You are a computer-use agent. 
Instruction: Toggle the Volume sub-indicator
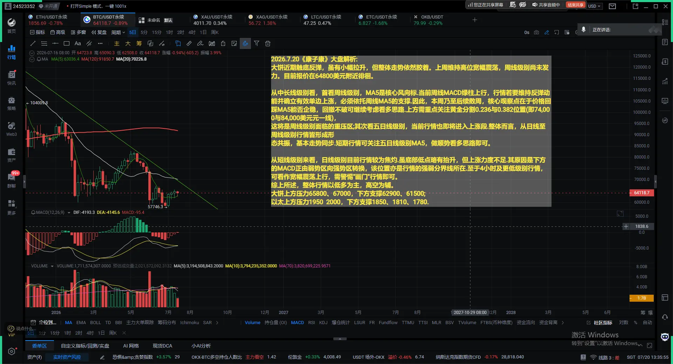tap(252, 323)
